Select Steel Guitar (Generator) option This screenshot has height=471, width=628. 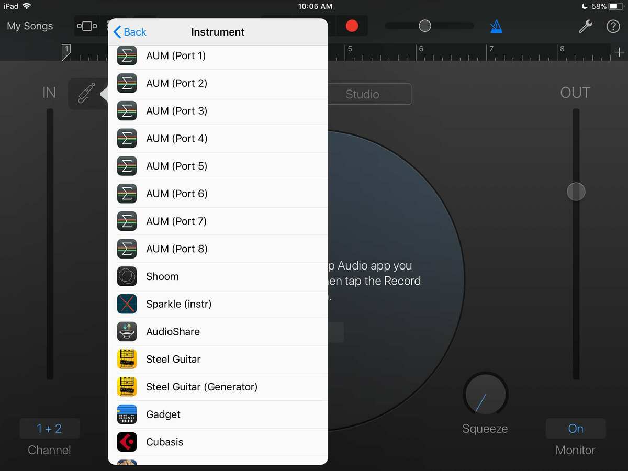[201, 387]
